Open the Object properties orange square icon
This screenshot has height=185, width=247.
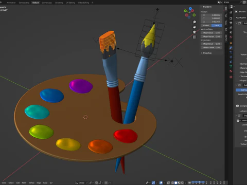coord(231,43)
